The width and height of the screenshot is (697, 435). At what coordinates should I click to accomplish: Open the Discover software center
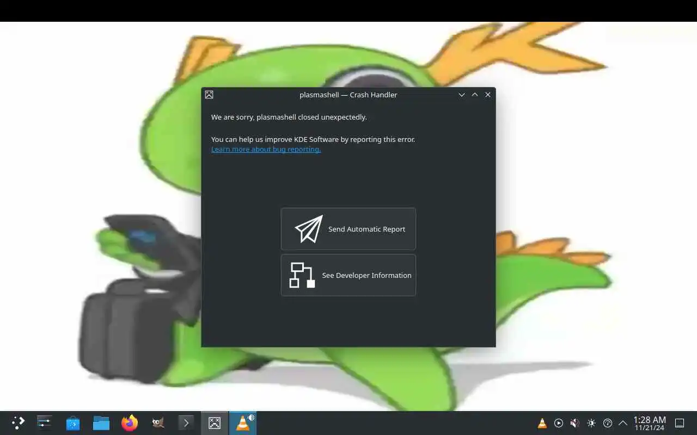click(x=73, y=422)
